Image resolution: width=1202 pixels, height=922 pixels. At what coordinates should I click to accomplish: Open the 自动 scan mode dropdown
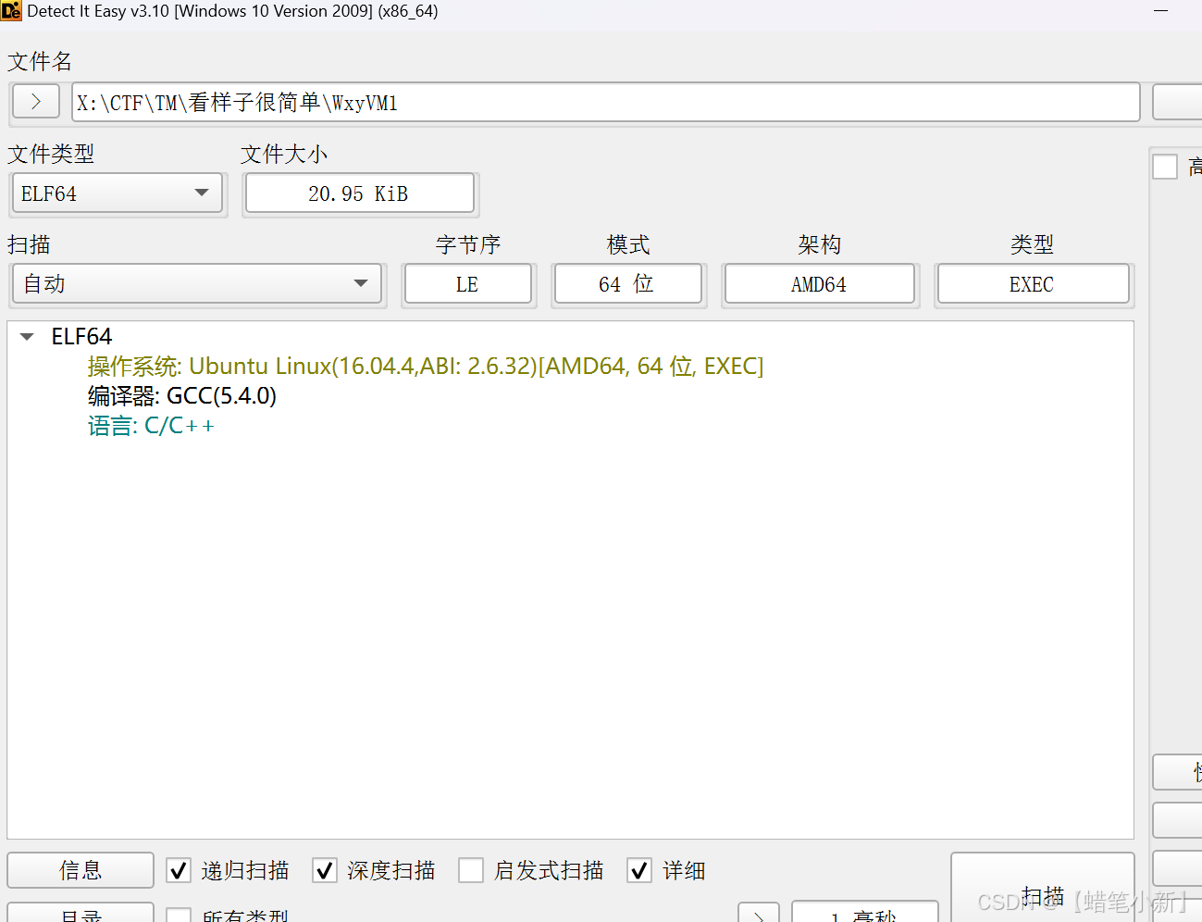coord(197,283)
